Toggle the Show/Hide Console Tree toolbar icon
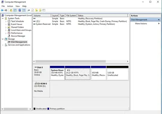 coord(15,10)
